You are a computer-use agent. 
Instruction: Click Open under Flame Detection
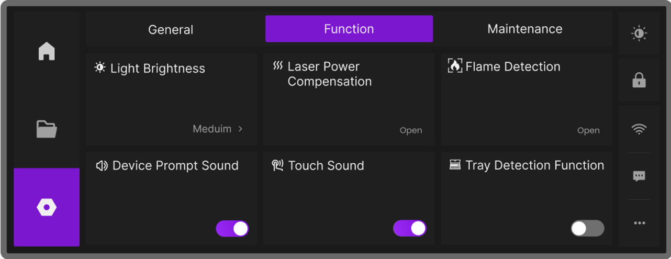point(588,130)
